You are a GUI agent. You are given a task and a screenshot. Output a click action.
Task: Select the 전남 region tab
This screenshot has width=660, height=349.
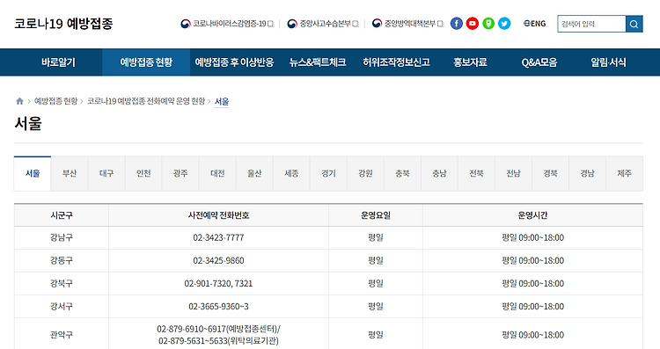pyautogui.click(x=513, y=173)
